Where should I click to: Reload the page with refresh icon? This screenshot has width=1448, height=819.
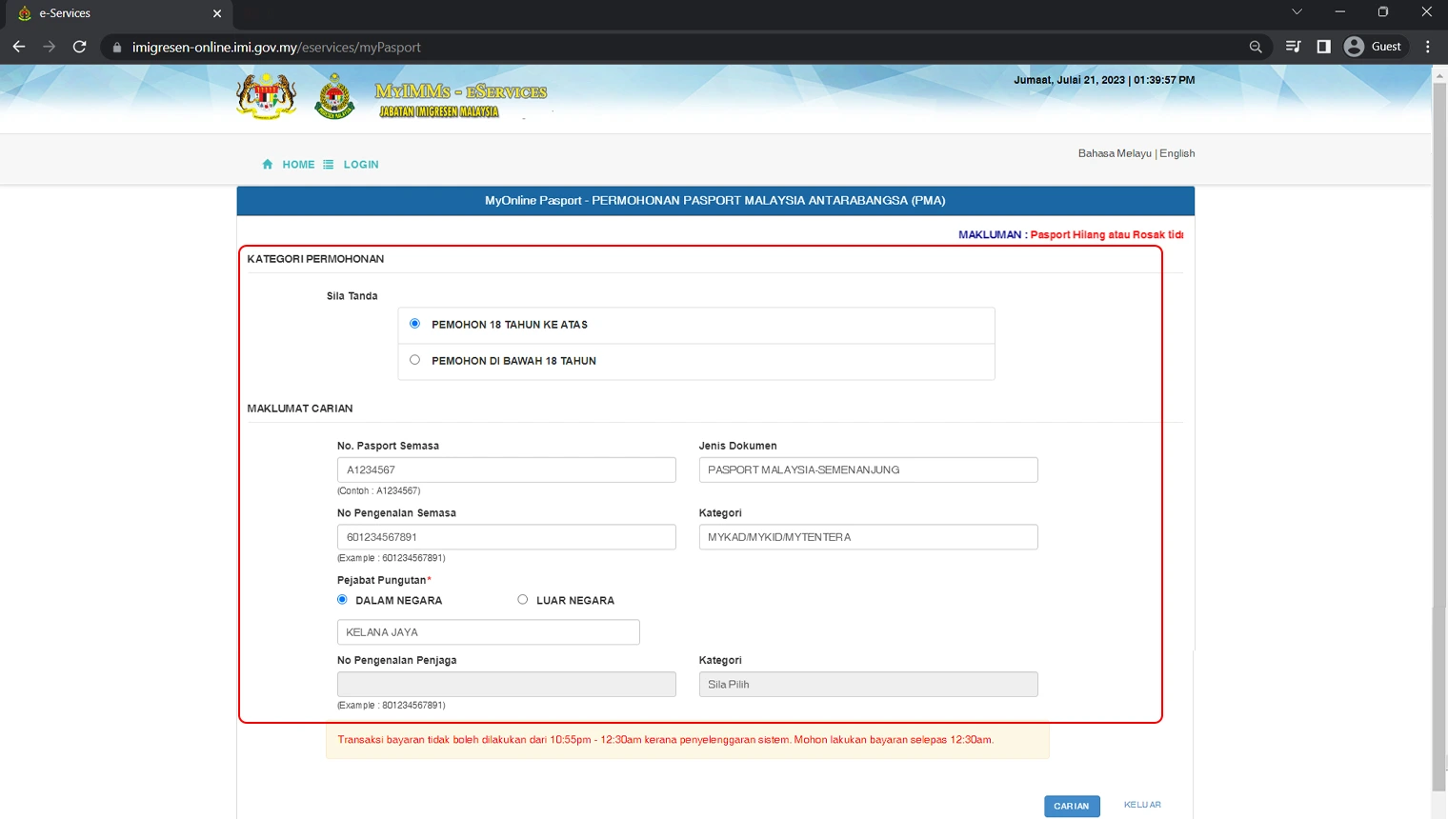[80, 47]
